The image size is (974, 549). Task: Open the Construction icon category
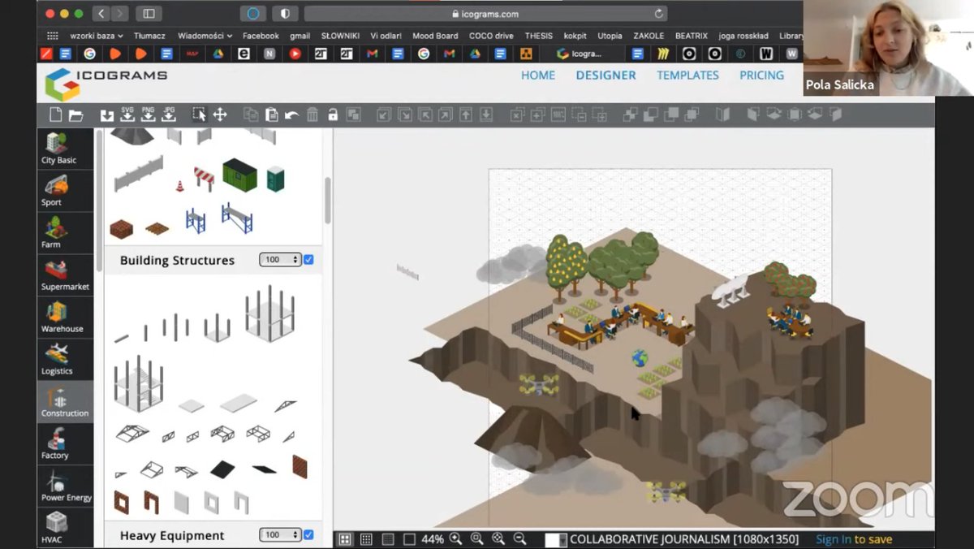(65, 402)
